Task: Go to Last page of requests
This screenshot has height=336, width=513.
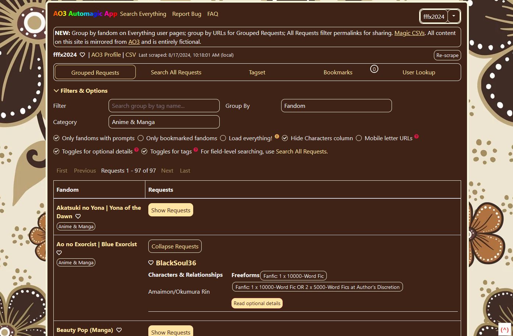Action: (x=185, y=171)
